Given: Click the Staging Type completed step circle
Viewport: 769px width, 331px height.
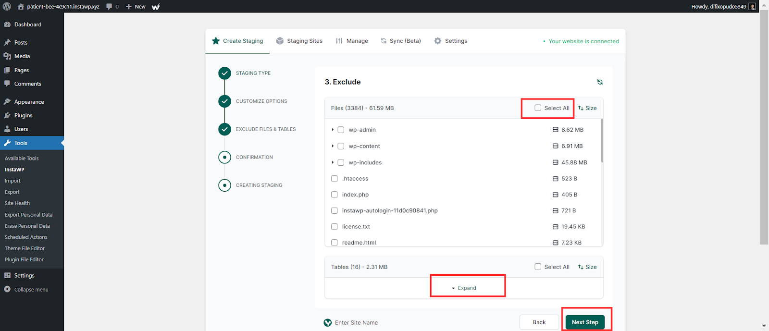Looking at the screenshot, I should point(224,73).
